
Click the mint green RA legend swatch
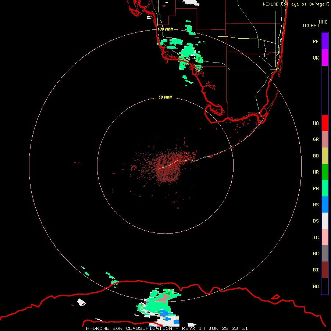click(x=325, y=188)
